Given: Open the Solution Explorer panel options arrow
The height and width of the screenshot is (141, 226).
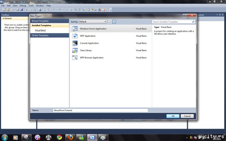Looking at the screenshot, I should click(217, 15).
